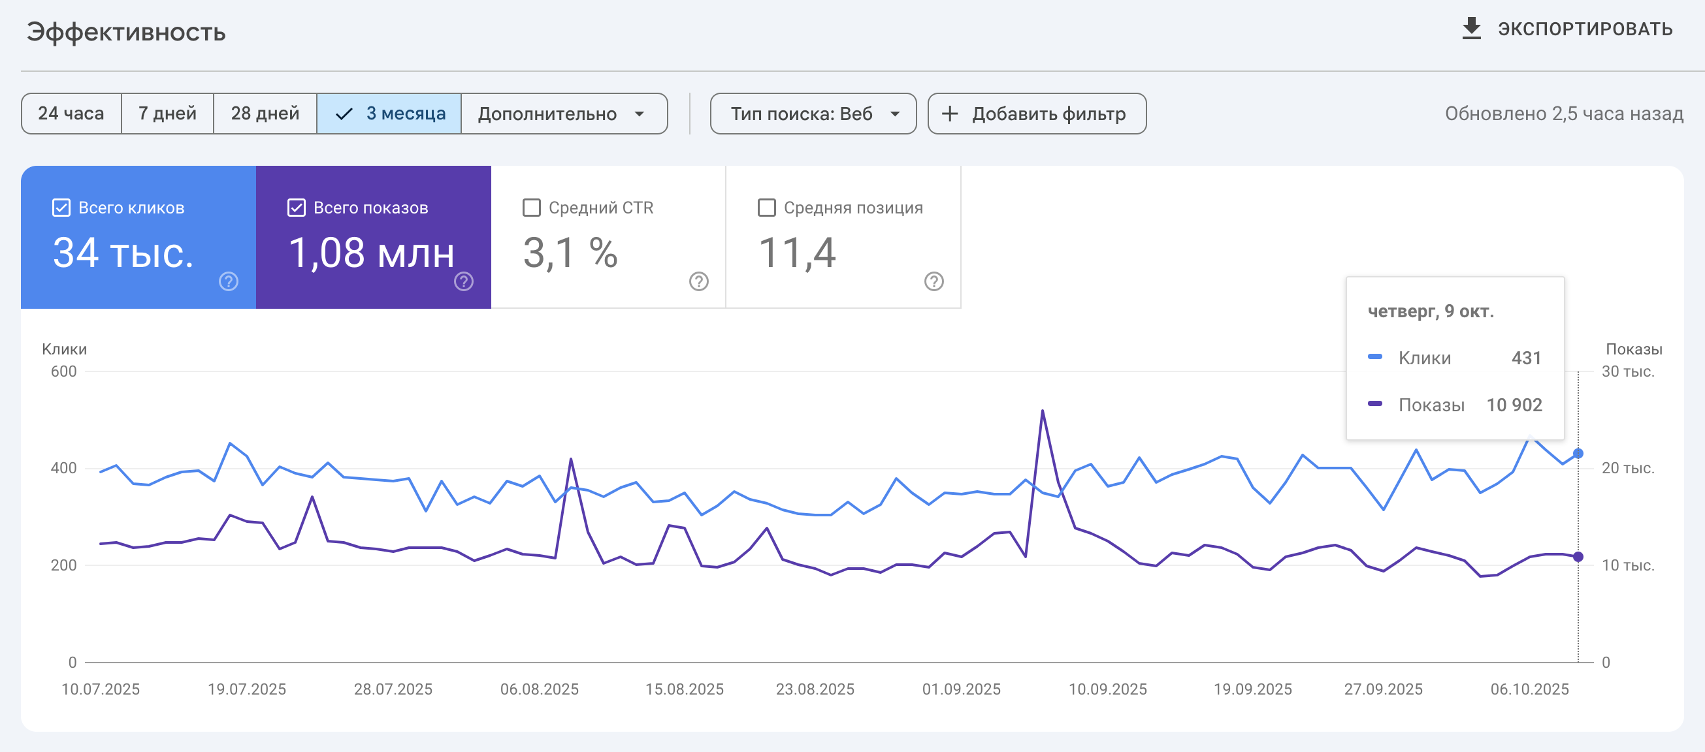Click the blue clicks data point marker

[x=1578, y=454]
